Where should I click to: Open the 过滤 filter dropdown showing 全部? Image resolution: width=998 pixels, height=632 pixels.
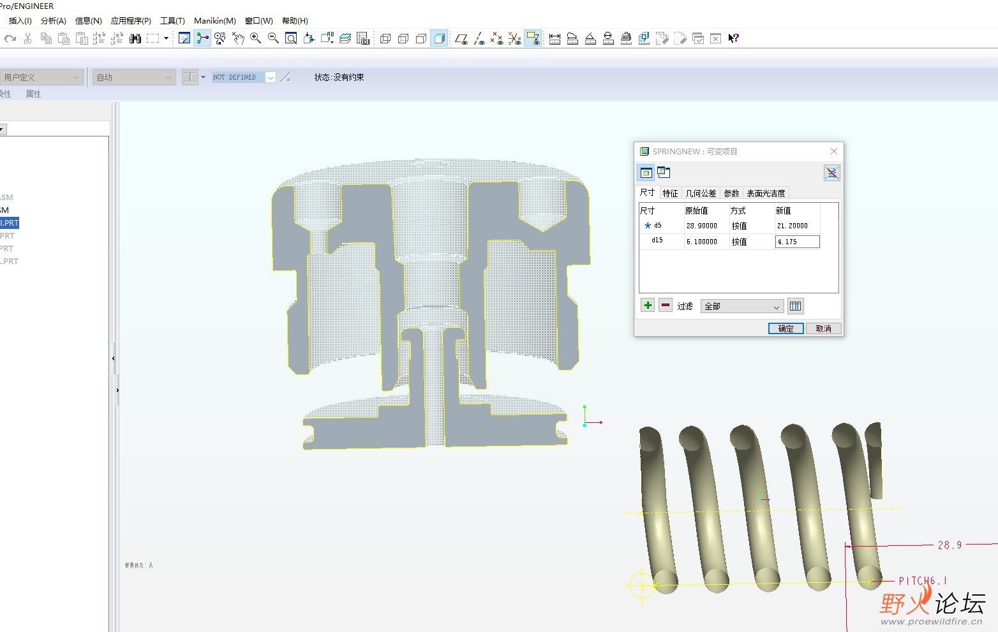(x=741, y=307)
